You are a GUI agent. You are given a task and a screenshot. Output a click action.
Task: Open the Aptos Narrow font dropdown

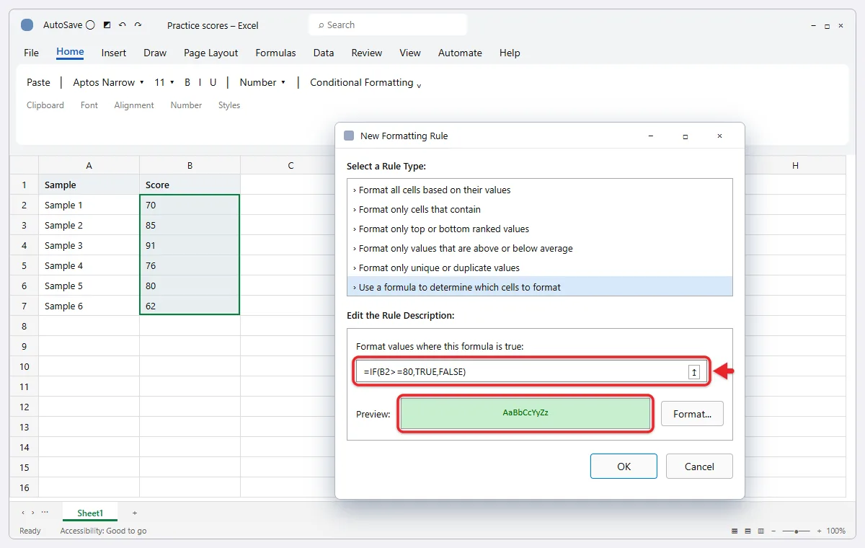(109, 82)
